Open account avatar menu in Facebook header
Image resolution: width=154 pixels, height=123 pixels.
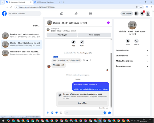tap(148, 14)
